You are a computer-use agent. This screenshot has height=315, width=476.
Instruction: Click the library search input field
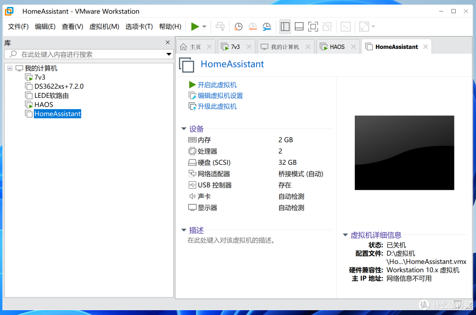pos(85,54)
